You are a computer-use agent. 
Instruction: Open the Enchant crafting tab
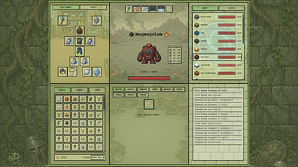point(167,89)
